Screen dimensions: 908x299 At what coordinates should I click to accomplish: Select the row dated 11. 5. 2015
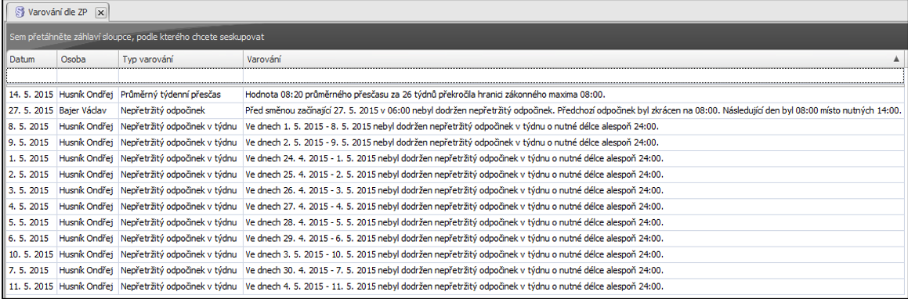click(454, 286)
